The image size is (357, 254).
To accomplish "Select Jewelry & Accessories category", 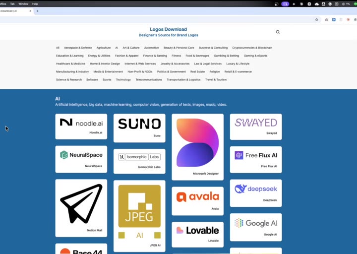I will coord(175,64).
